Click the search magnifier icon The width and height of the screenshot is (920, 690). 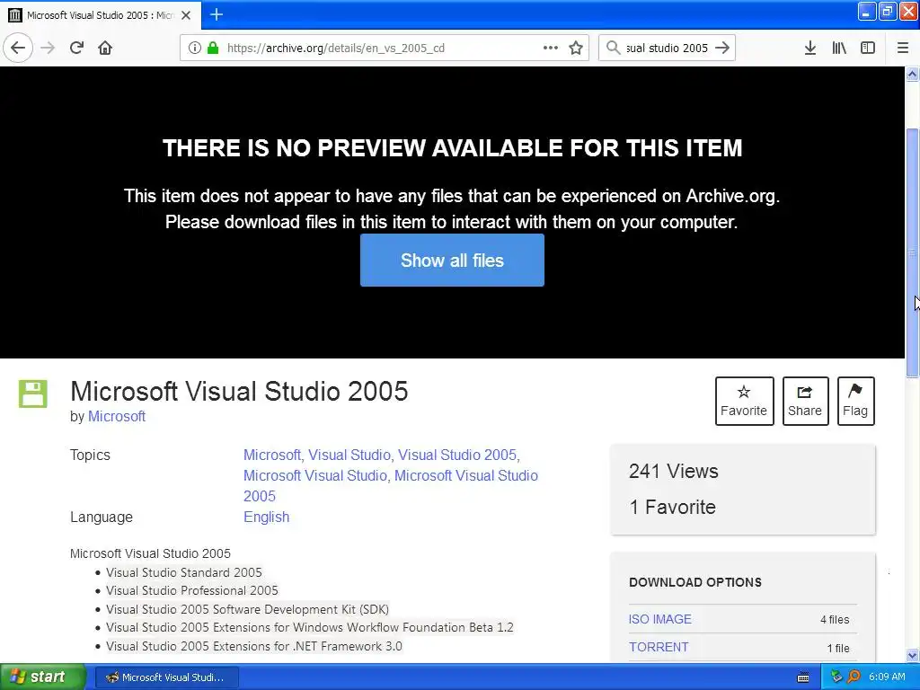613,48
